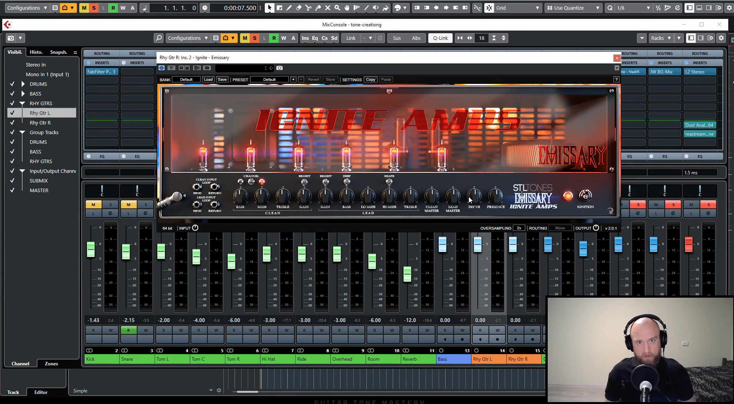Open MixConsole setup gear icon
The image size is (734, 404).
(721, 38)
